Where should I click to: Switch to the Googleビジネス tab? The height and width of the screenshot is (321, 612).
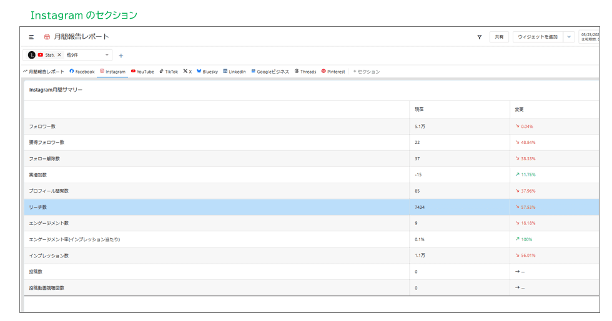[270, 72]
